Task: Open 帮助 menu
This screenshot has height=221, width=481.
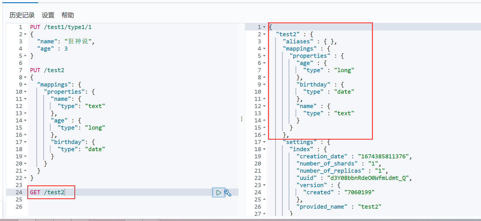Action: (x=68, y=15)
